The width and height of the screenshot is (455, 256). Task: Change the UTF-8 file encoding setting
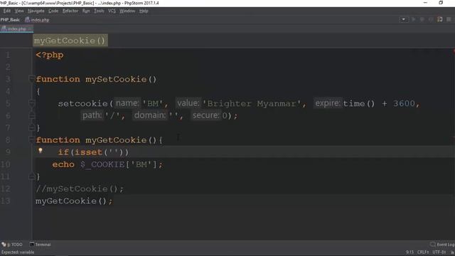point(439,252)
